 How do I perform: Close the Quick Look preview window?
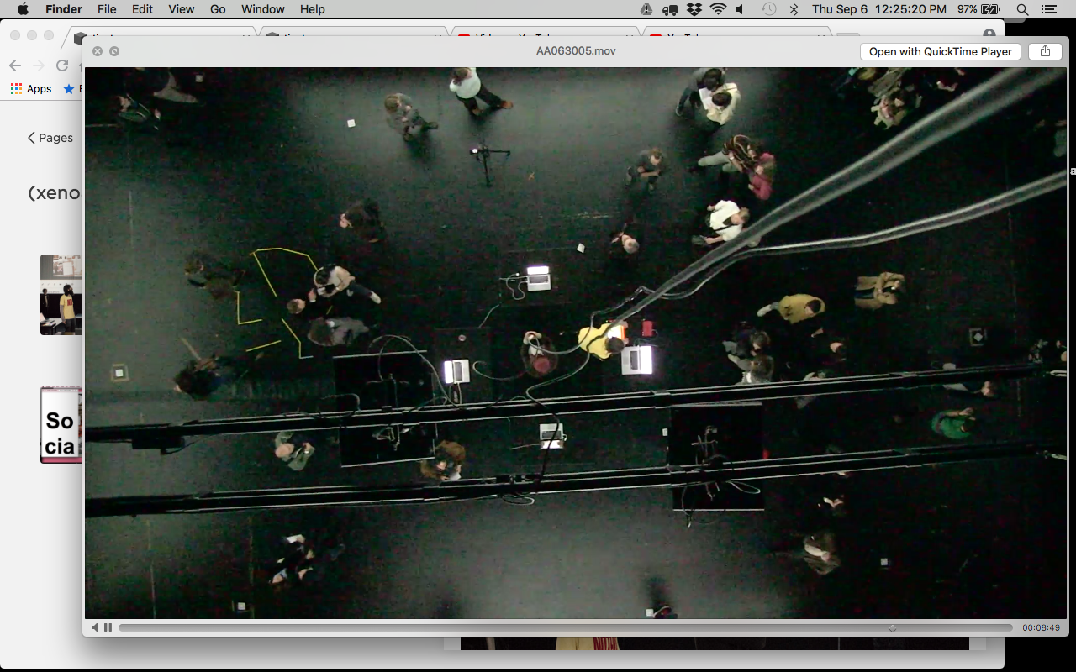pyautogui.click(x=98, y=51)
